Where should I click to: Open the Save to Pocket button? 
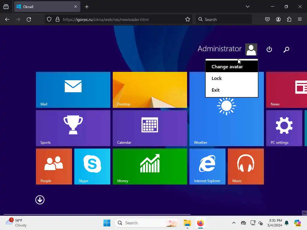[x=267, y=19]
